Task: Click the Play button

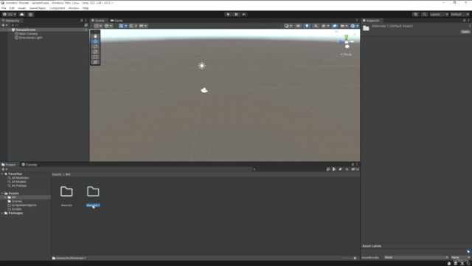Action: (228, 14)
